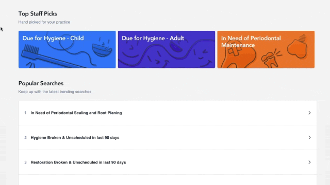Click the toothbrush illustration on the Child card

[x=53, y=57]
